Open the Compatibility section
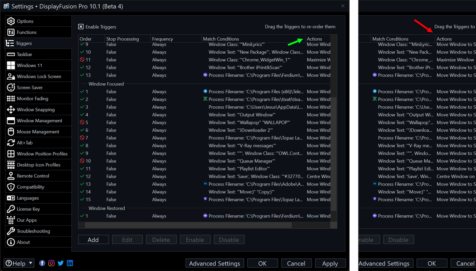The image size is (476, 271). point(38,187)
